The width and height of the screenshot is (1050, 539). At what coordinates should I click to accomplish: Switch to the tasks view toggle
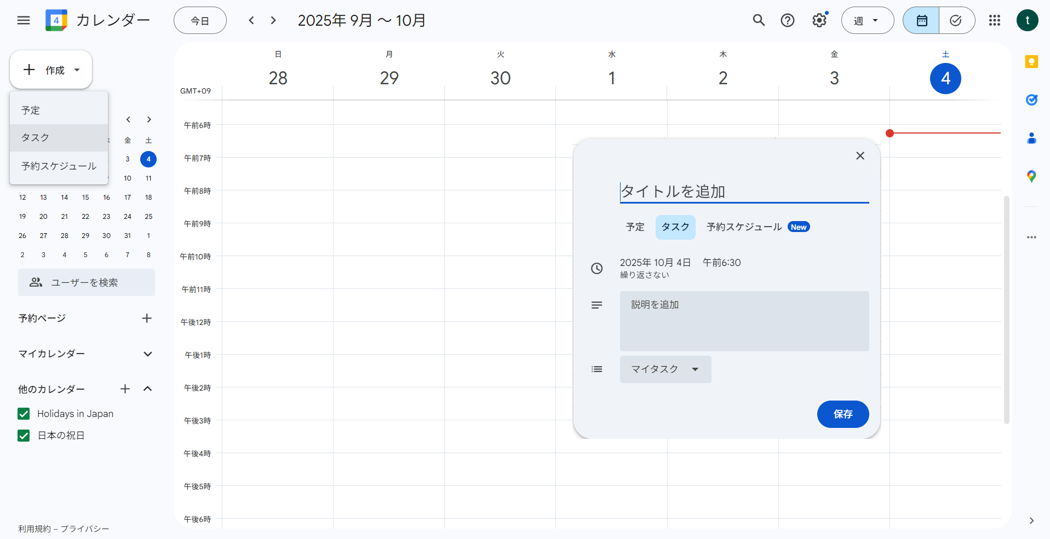(x=956, y=20)
